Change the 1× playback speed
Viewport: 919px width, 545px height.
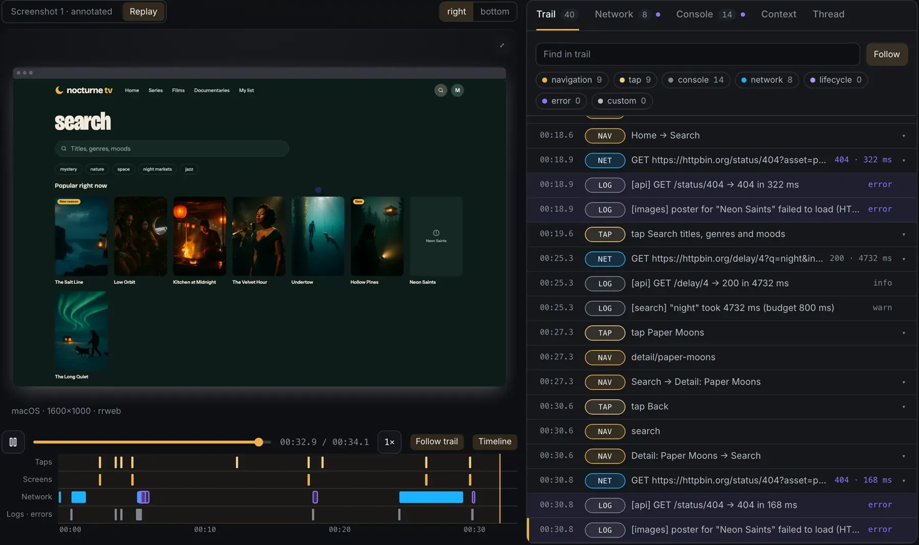[389, 442]
